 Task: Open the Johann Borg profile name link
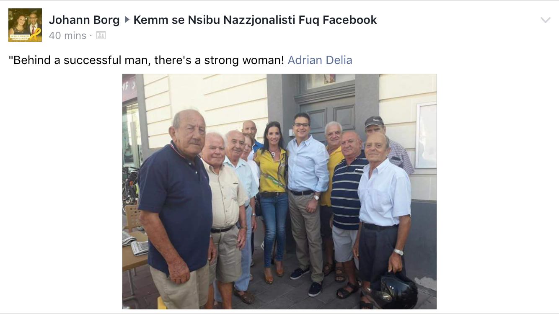coord(84,20)
